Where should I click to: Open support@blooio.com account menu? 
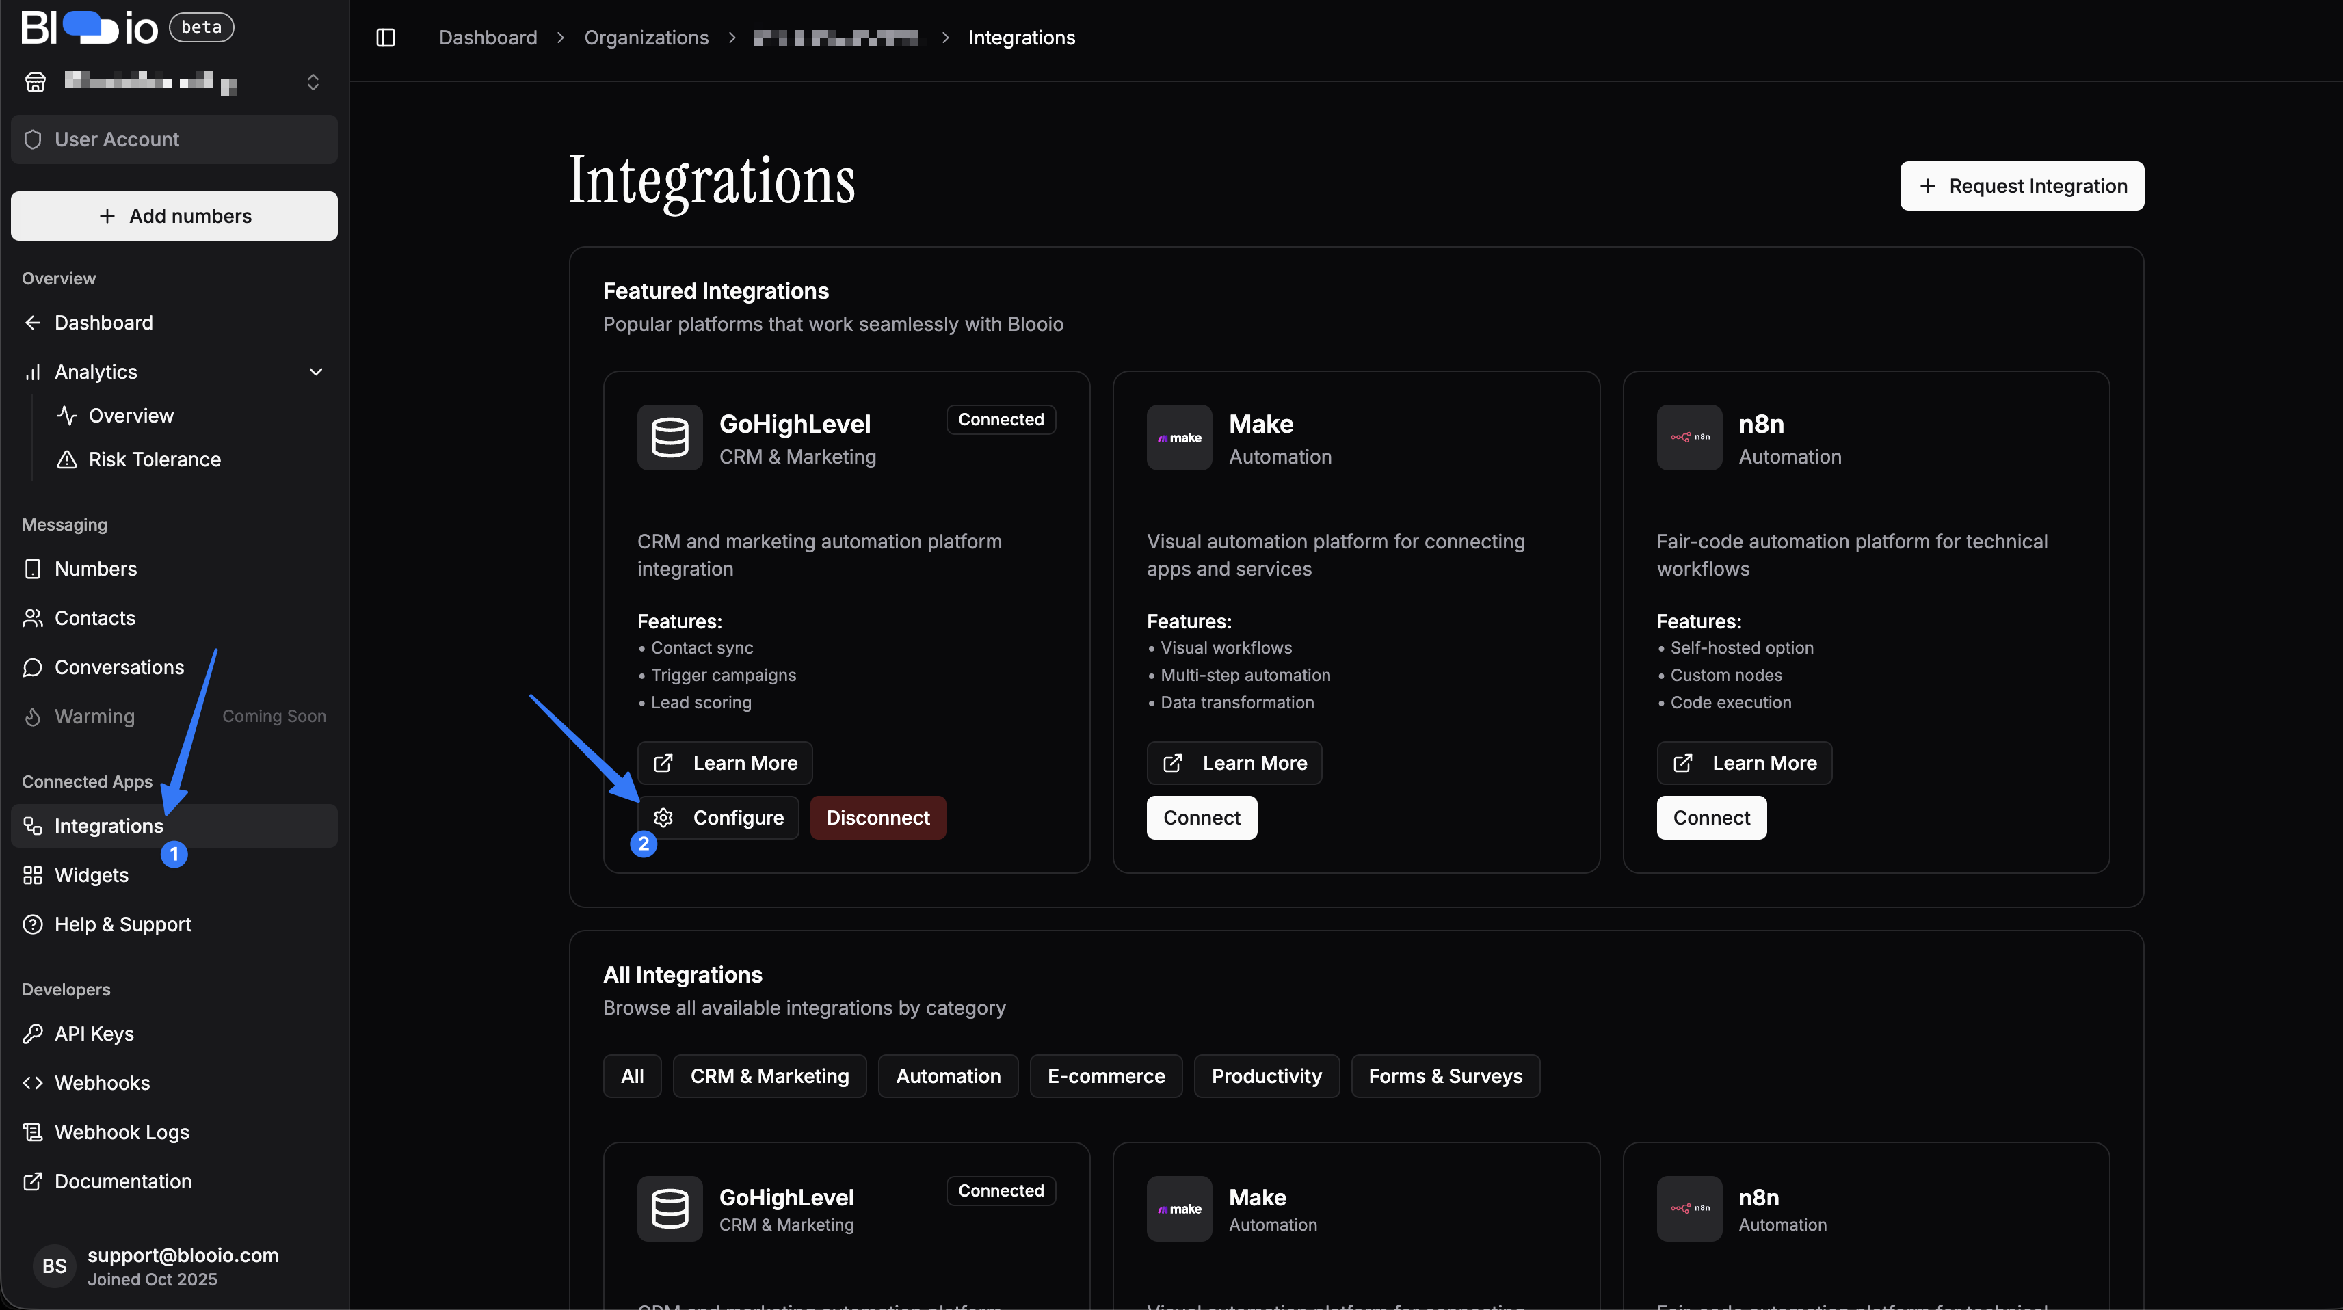[x=174, y=1266]
